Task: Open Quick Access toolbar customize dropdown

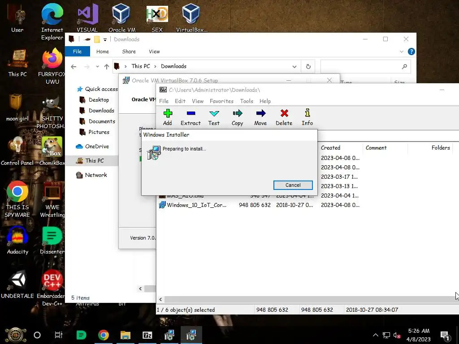Action: click(x=105, y=39)
